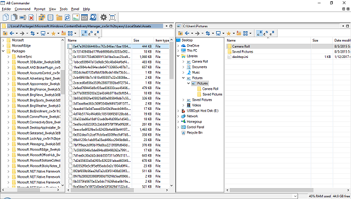Click the computer icon in right panel
Screen dimensions: 351x199
click(x=218, y=33)
